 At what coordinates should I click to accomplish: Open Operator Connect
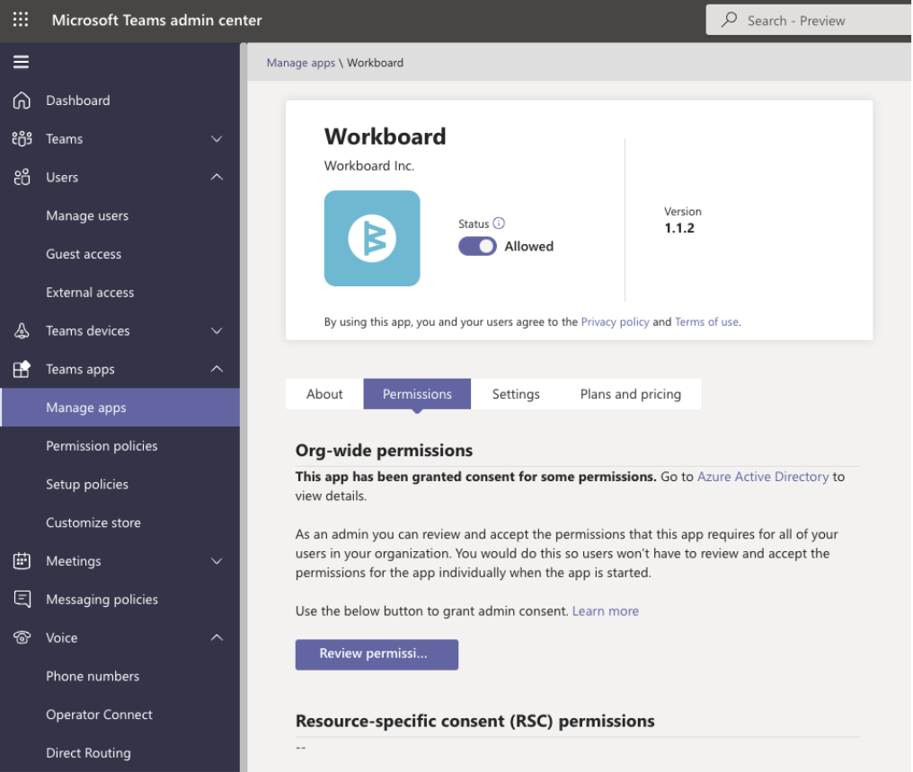pos(100,715)
